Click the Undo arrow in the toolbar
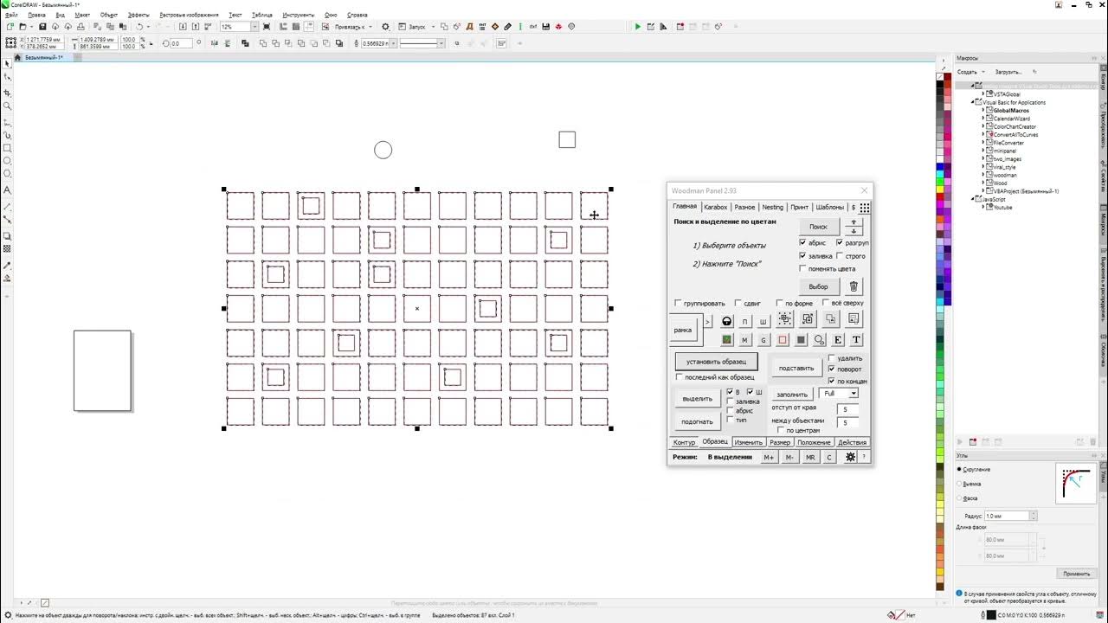The image size is (1108, 623). point(139,27)
